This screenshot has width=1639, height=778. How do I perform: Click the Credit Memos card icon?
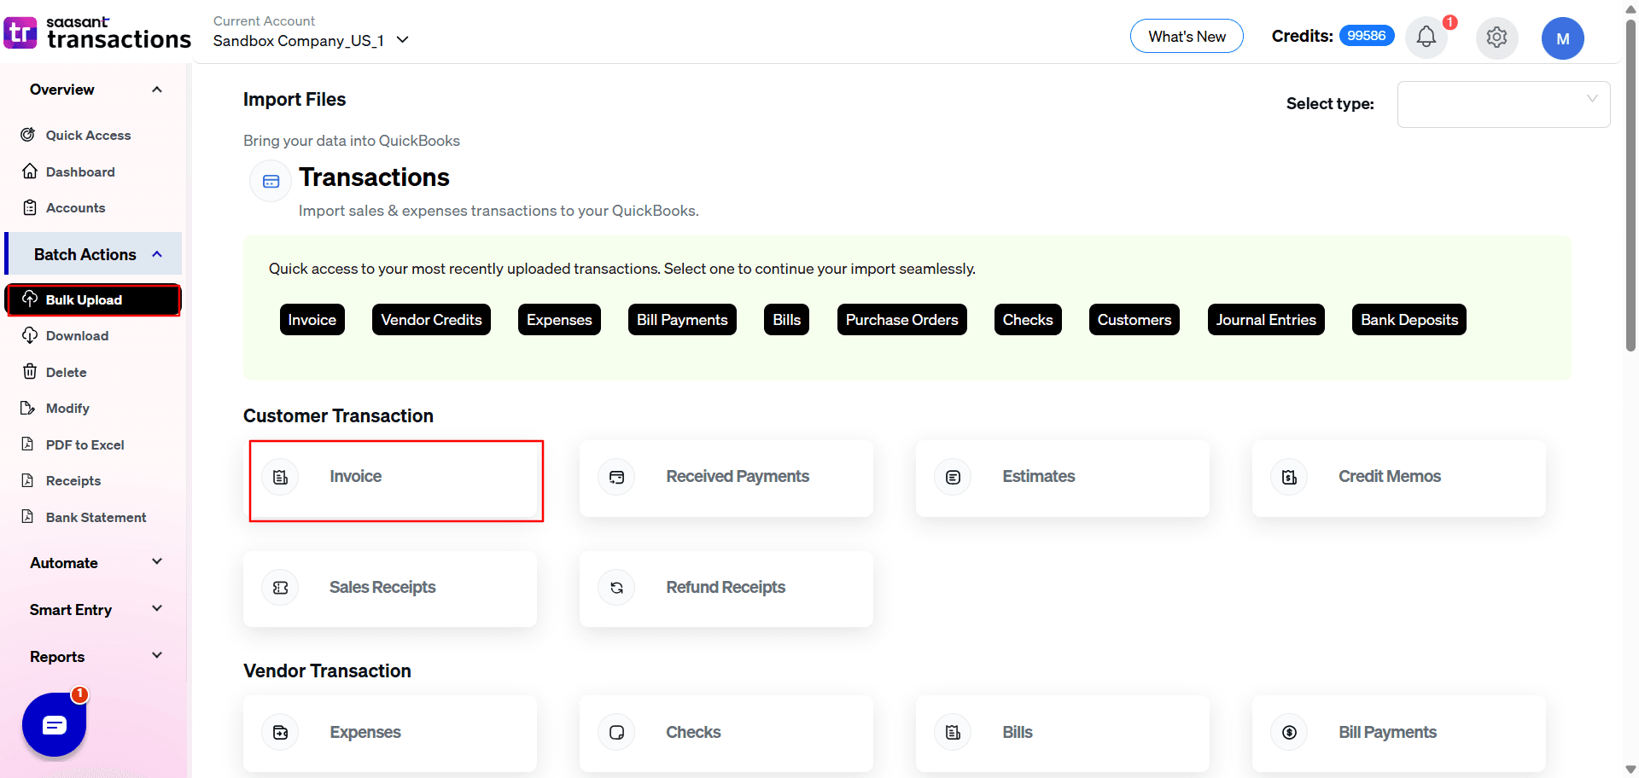[x=1289, y=477]
